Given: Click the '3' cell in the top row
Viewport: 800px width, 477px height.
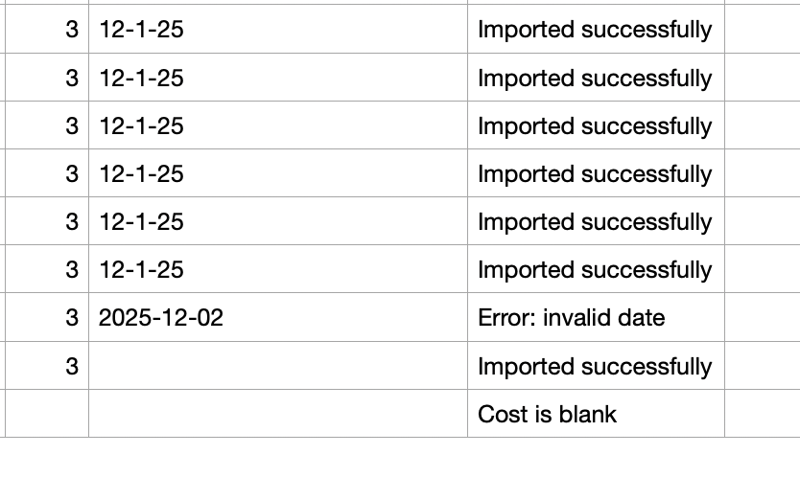Looking at the screenshot, I should pyautogui.click(x=71, y=30).
